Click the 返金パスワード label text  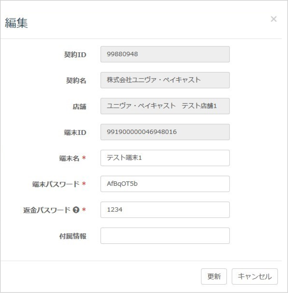pyautogui.click(x=47, y=210)
